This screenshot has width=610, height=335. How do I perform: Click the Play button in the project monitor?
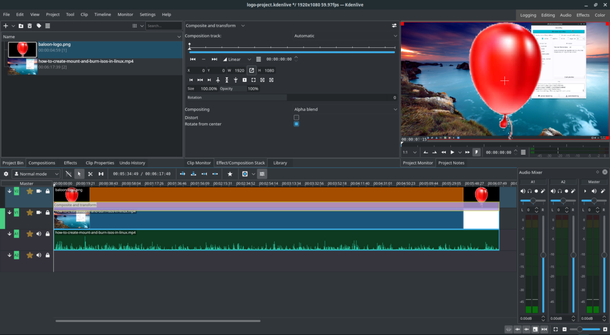pyautogui.click(x=452, y=151)
